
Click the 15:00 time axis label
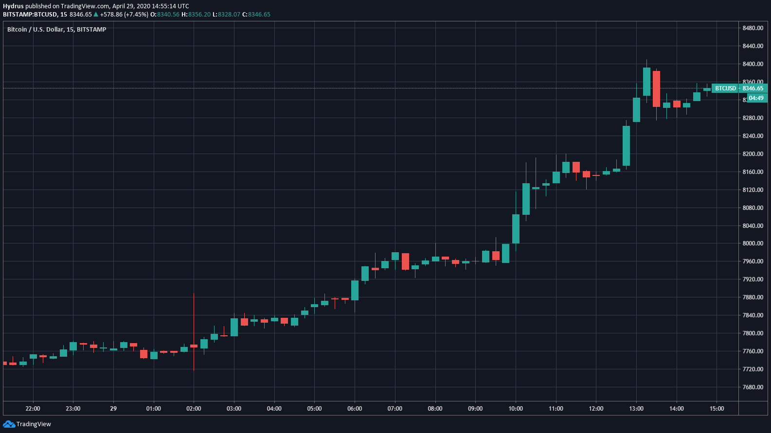[717, 409]
